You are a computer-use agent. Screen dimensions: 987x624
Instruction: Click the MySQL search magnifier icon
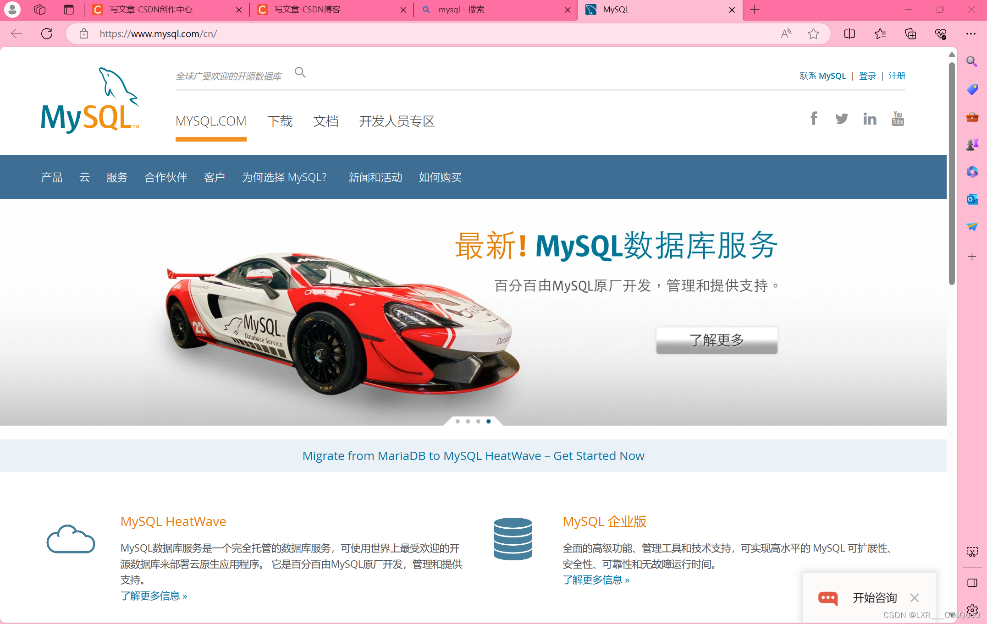pyautogui.click(x=300, y=72)
